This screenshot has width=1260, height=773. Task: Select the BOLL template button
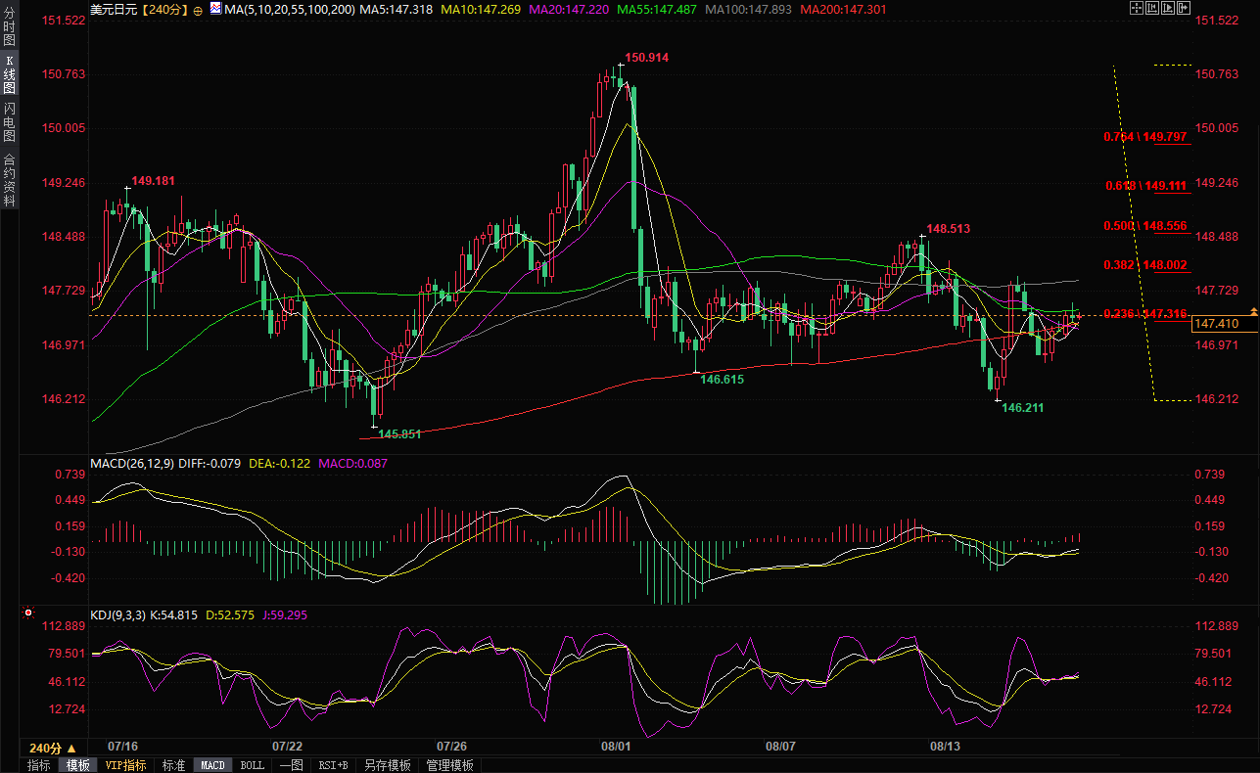pos(252,765)
